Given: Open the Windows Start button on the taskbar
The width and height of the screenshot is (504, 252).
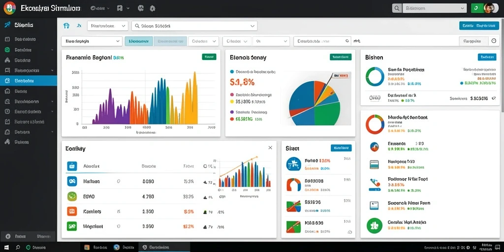Looking at the screenshot, I should click(x=6, y=247).
